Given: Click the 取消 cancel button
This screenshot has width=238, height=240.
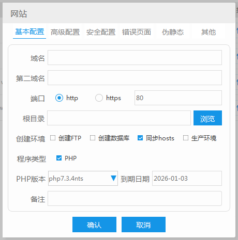Looking at the screenshot, I should (x=143, y=225).
